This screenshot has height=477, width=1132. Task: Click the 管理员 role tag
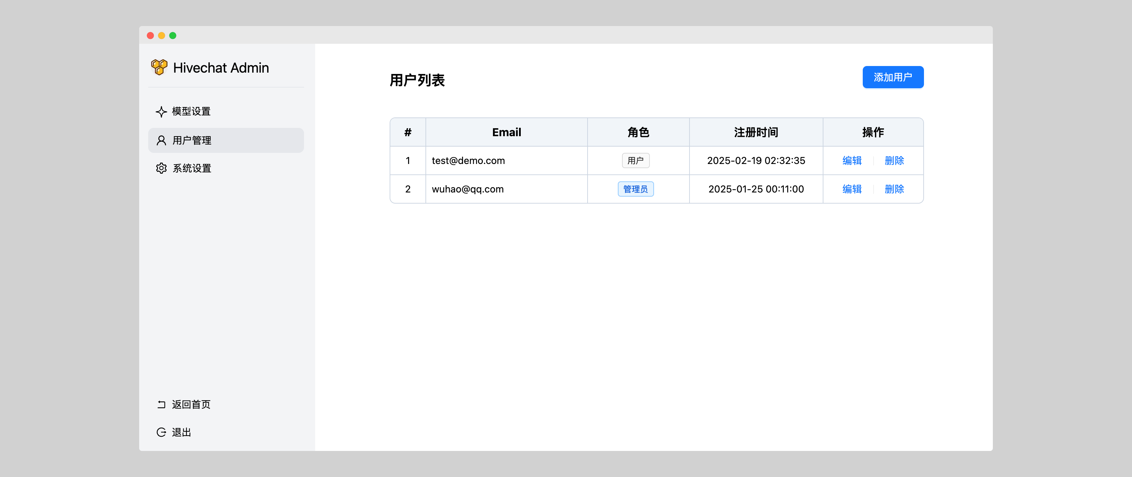pos(636,189)
